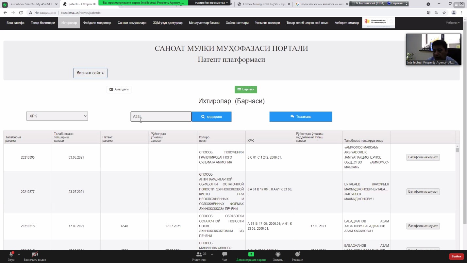The height and width of the screenshot is (263, 467).
Task: Click the Участники participants icon
Action: click(x=199, y=254)
